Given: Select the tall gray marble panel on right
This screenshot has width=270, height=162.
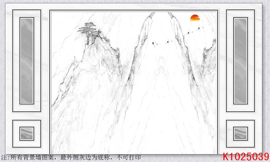Looking at the screenshot, I should point(240,61).
